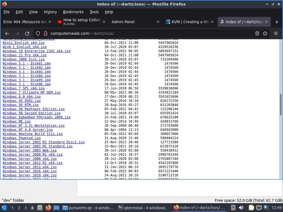Open Windows Neptune Build 5111.iso link

33,134
